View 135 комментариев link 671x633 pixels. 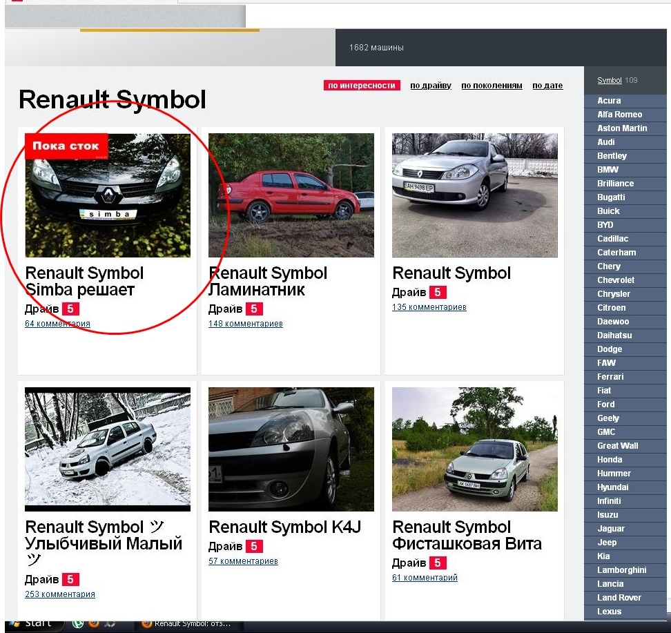point(429,307)
